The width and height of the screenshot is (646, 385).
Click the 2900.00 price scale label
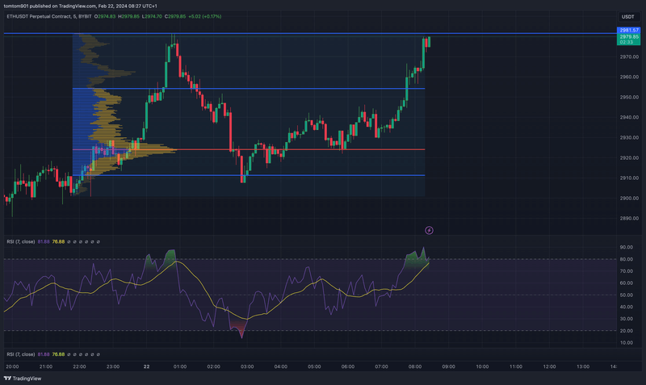click(x=629, y=198)
